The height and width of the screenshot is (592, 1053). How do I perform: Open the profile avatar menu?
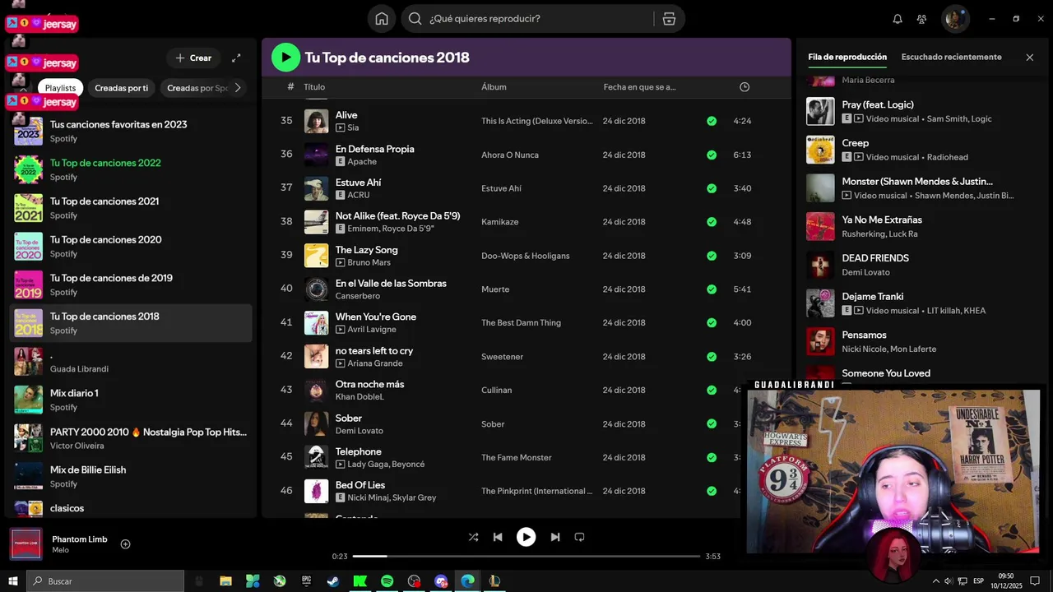(x=955, y=19)
